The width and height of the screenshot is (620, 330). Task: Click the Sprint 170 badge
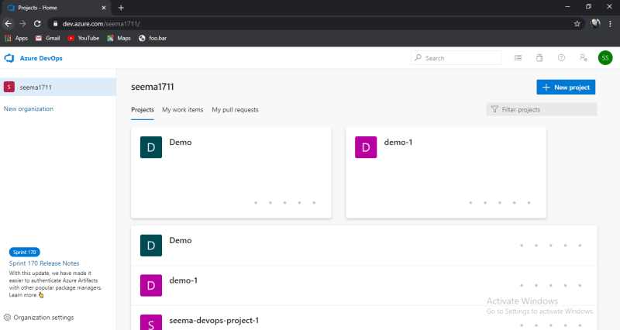point(25,252)
